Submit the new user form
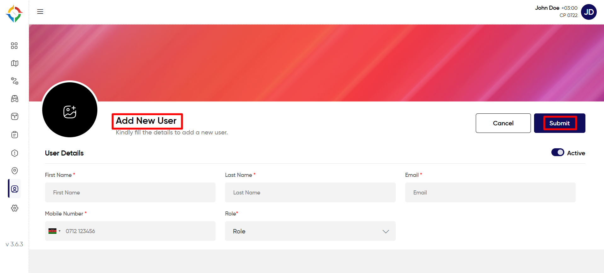Screen dimensions: 604x273 pyautogui.click(x=560, y=123)
